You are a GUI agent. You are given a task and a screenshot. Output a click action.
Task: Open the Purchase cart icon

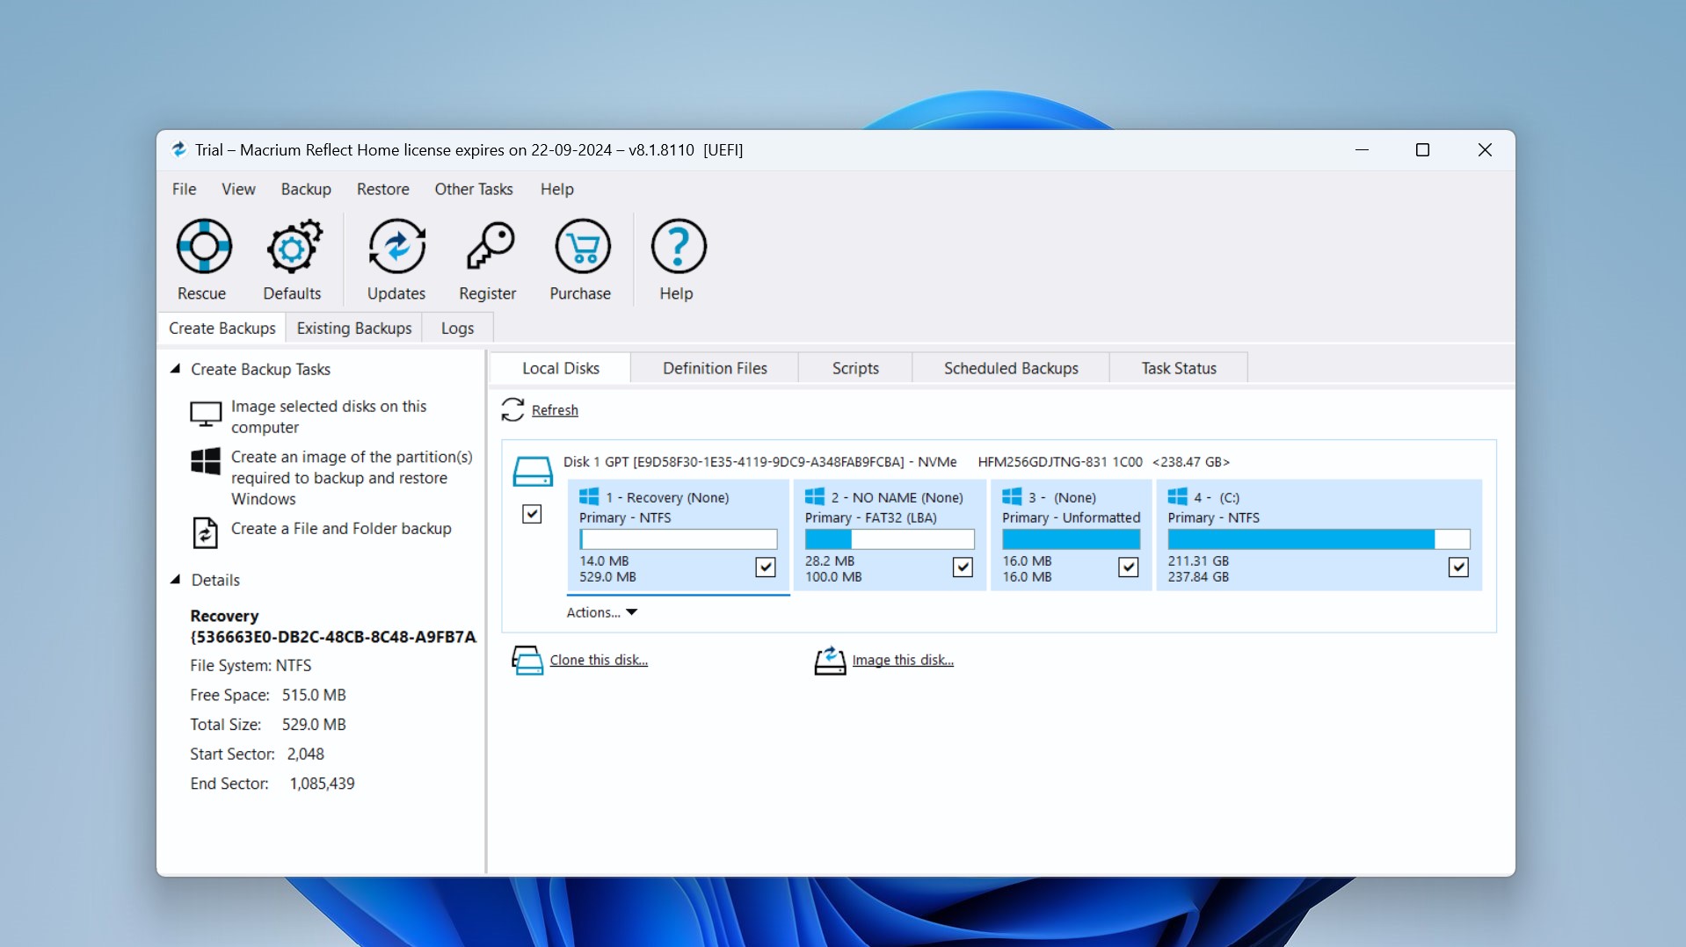pos(582,247)
